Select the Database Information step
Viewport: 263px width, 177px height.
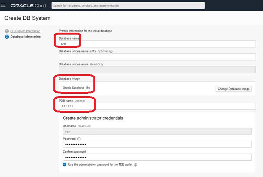[x=26, y=36]
